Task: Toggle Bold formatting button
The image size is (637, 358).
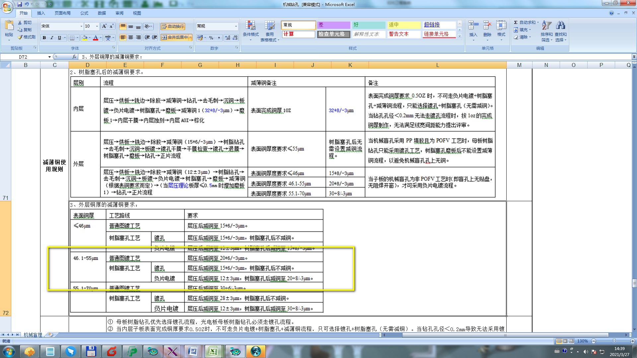Action: [44, 38]
